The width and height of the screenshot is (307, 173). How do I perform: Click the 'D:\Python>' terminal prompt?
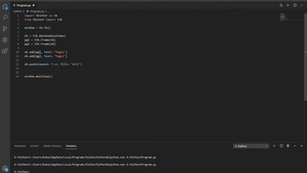tap(22, 172)
